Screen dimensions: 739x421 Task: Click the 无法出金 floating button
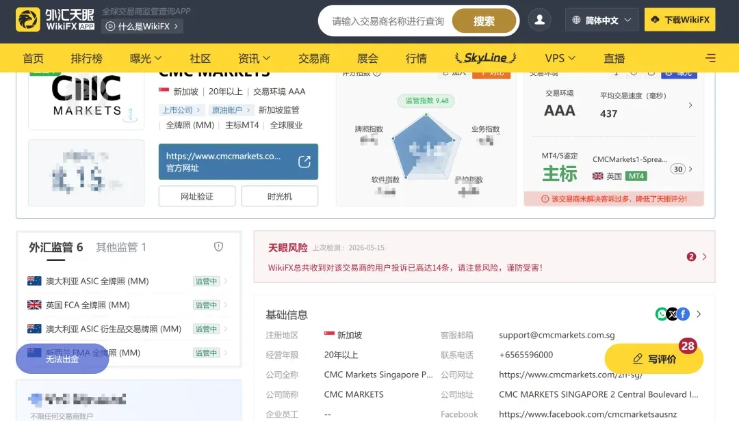pyautogui.click(x=62, y=359)
